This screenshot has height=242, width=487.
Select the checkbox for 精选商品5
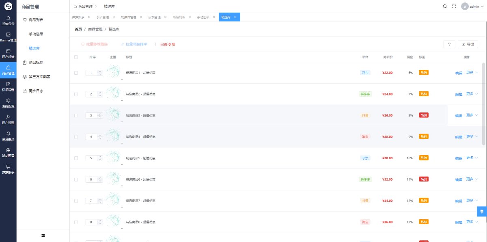coord(76,158)
